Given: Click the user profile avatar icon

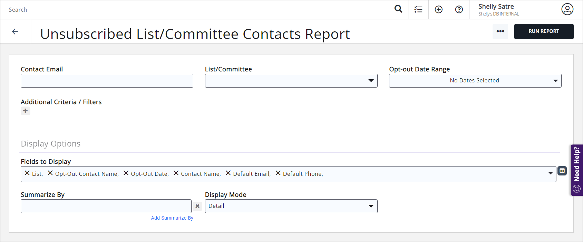Looking at the screenshot, I should 567,9.
